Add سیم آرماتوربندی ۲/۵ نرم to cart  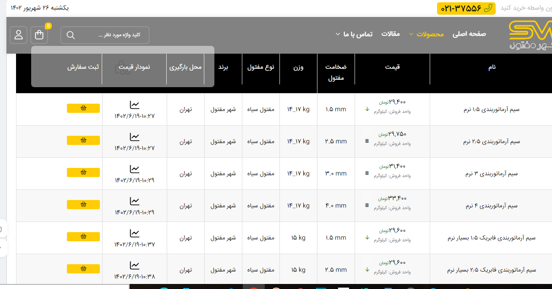pyautogui.click(x=83, y=140)
